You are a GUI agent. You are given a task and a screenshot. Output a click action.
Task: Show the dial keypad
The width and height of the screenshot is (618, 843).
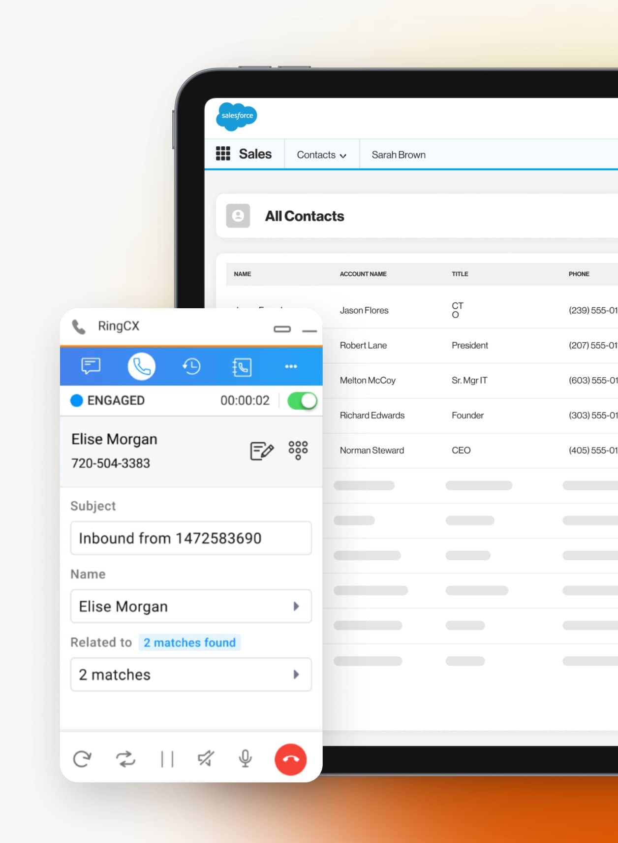[x=298, y=450]
